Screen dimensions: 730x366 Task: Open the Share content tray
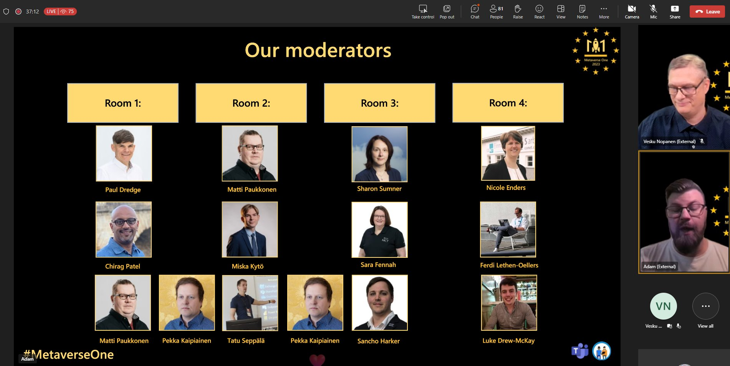tap(675, 12)
